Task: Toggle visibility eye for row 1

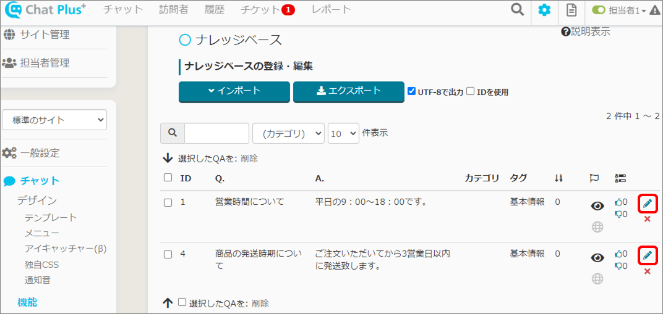Action: [597, 206]
